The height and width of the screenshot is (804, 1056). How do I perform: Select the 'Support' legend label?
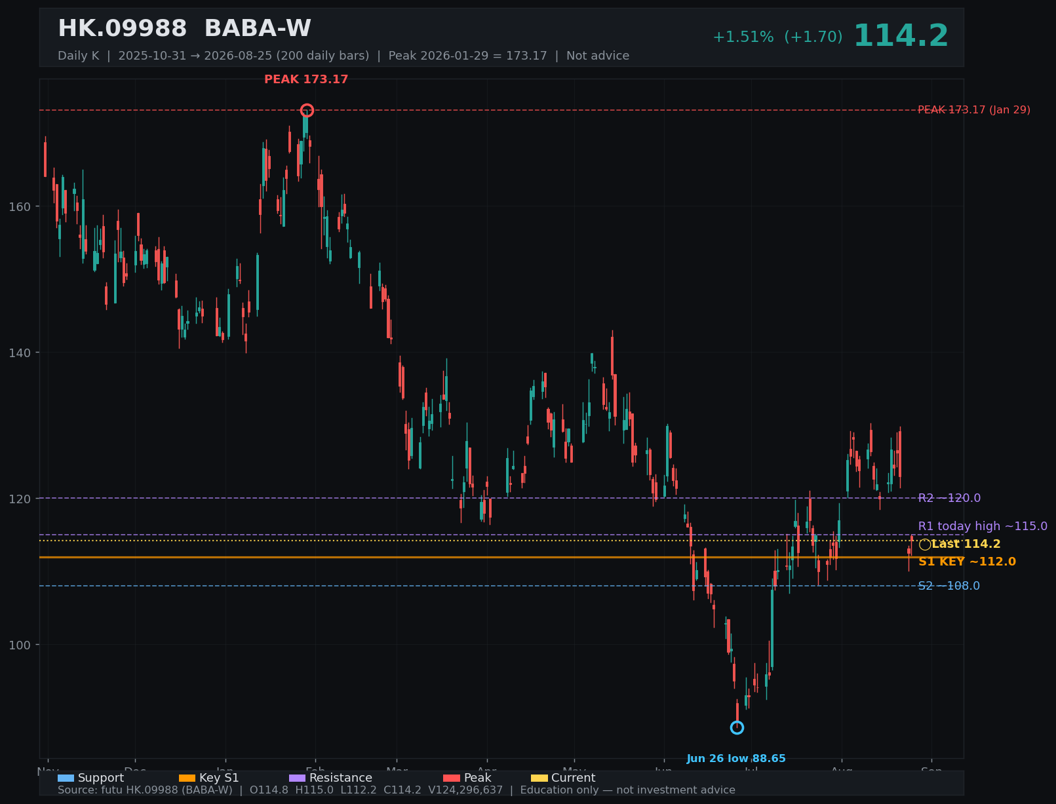(101, 778)
